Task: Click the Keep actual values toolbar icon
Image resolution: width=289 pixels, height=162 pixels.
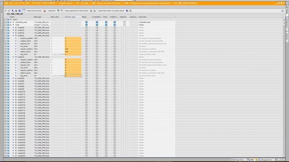Action: tap(24, 11)
